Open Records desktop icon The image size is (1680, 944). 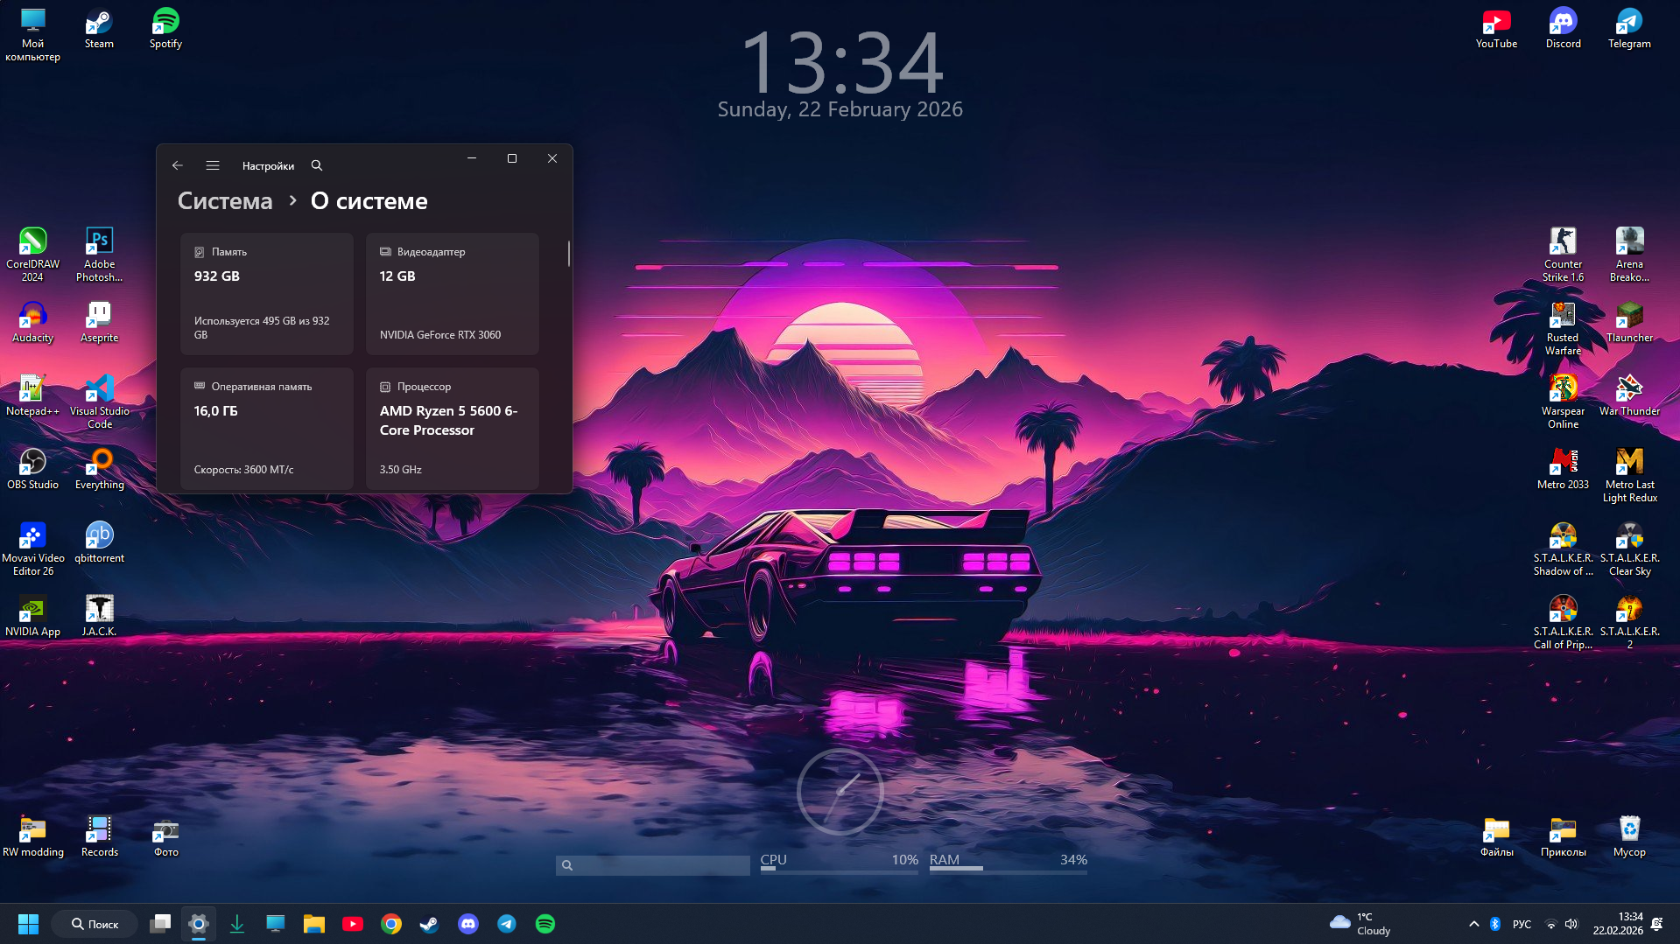click(x=99, y=836)
